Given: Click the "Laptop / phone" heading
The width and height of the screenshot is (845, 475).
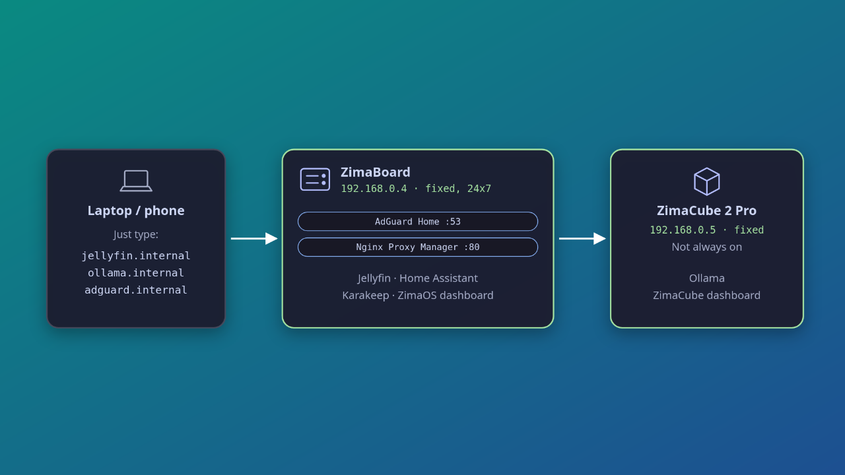Looking at the screenshot, I should click(x=136, y=210).
